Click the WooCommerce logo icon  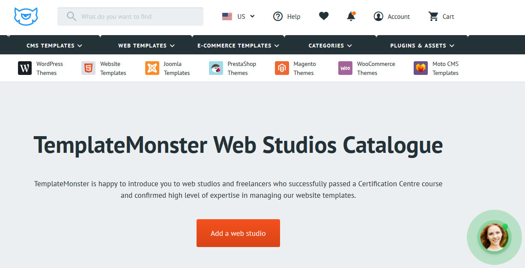345,68
